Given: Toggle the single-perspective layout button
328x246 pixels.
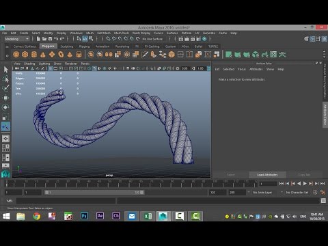Looking at the screenshot, I should tap(5, 138).
